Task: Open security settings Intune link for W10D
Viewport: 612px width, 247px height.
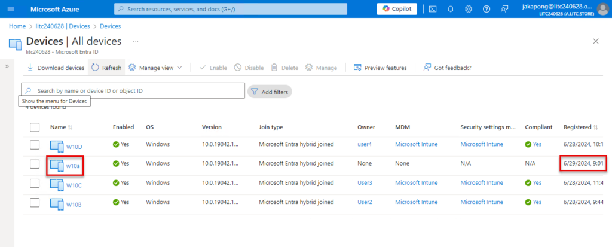Action: click(x=482, y=144)
